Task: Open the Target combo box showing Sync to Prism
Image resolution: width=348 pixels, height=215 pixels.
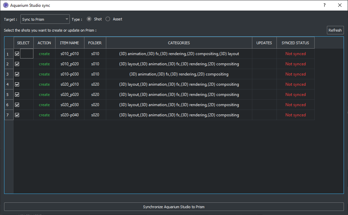Action: pyautogui.click(x=45, y=19)
